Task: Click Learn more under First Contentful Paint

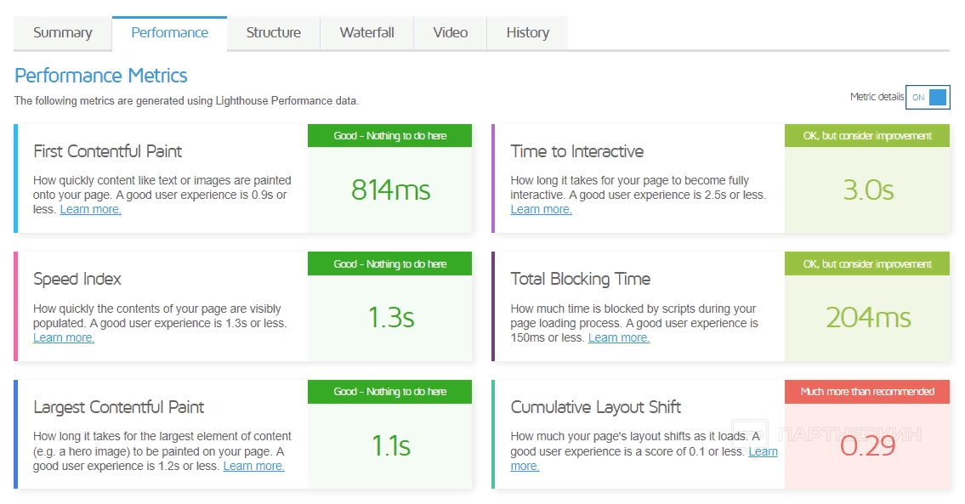Action: point(91,210)
